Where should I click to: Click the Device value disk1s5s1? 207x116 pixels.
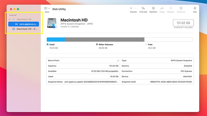[x=187, y=77]
